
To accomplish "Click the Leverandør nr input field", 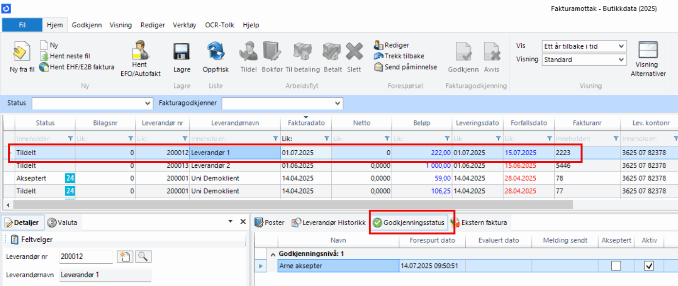I will point(86,256).
